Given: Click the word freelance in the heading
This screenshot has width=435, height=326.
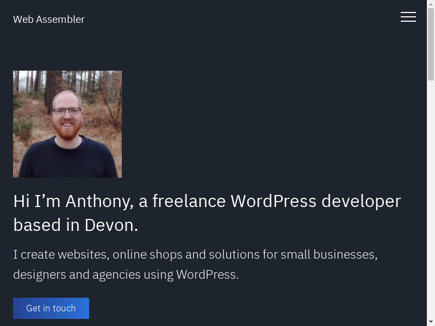Looking at the screenshot, I should tap(189, 201).
